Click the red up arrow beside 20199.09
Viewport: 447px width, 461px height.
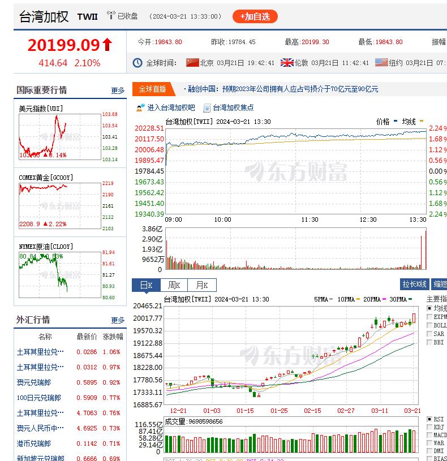[x=107, y=45]
